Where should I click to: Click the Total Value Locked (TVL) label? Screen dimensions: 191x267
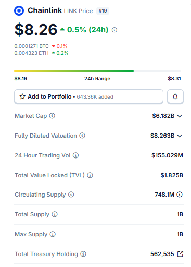(x=49, y=175)
